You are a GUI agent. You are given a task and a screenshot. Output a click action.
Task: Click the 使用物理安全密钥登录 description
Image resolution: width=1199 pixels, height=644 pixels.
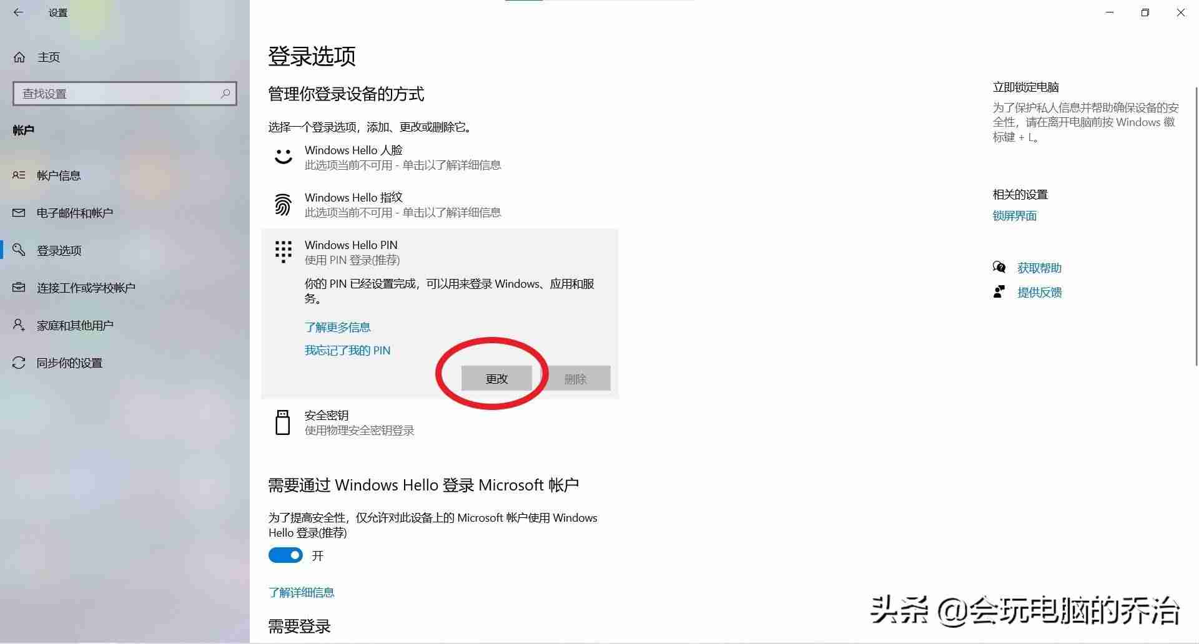click(360, 431)
